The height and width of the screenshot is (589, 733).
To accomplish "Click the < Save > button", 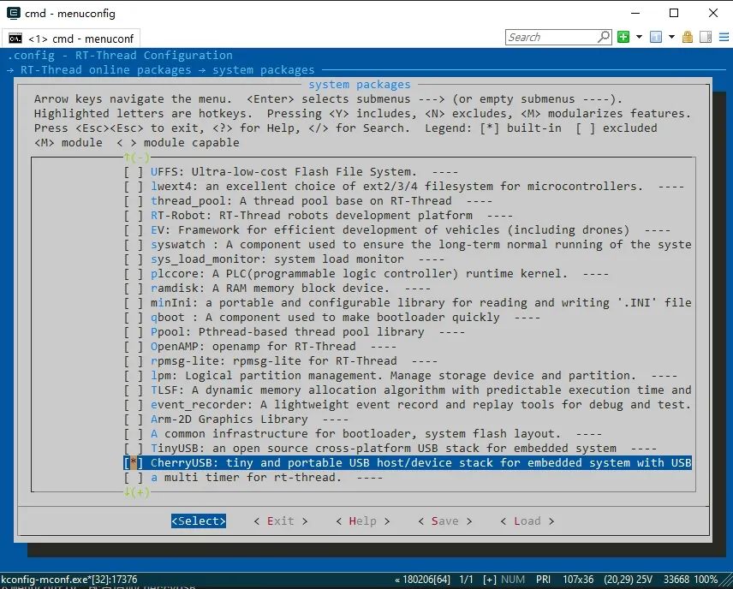I will click(x=445, y=521).
